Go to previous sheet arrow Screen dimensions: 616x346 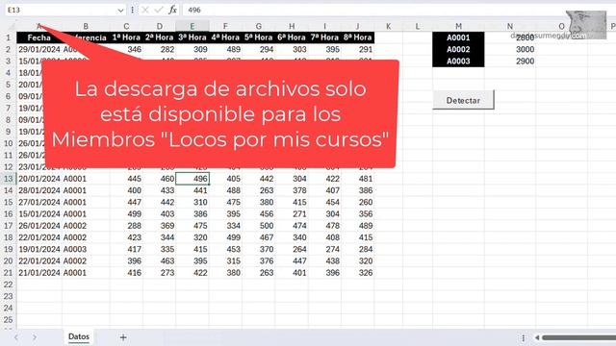16,337
